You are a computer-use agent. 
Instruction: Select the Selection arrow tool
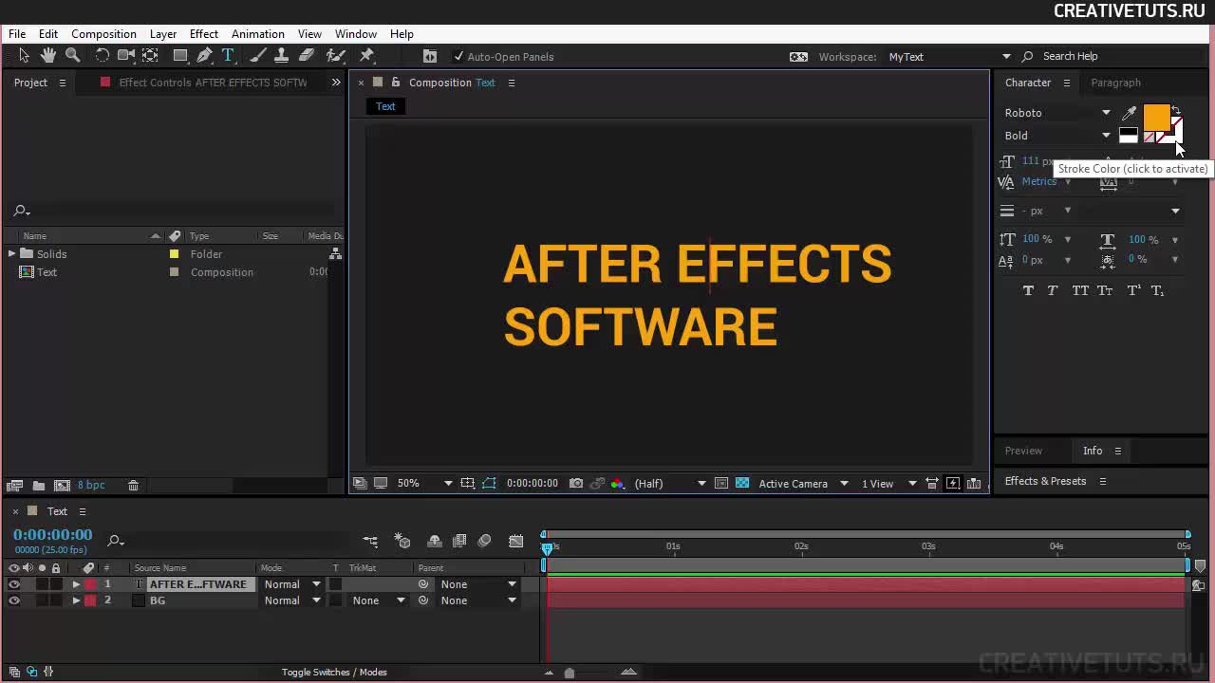[x=24, y=56]
